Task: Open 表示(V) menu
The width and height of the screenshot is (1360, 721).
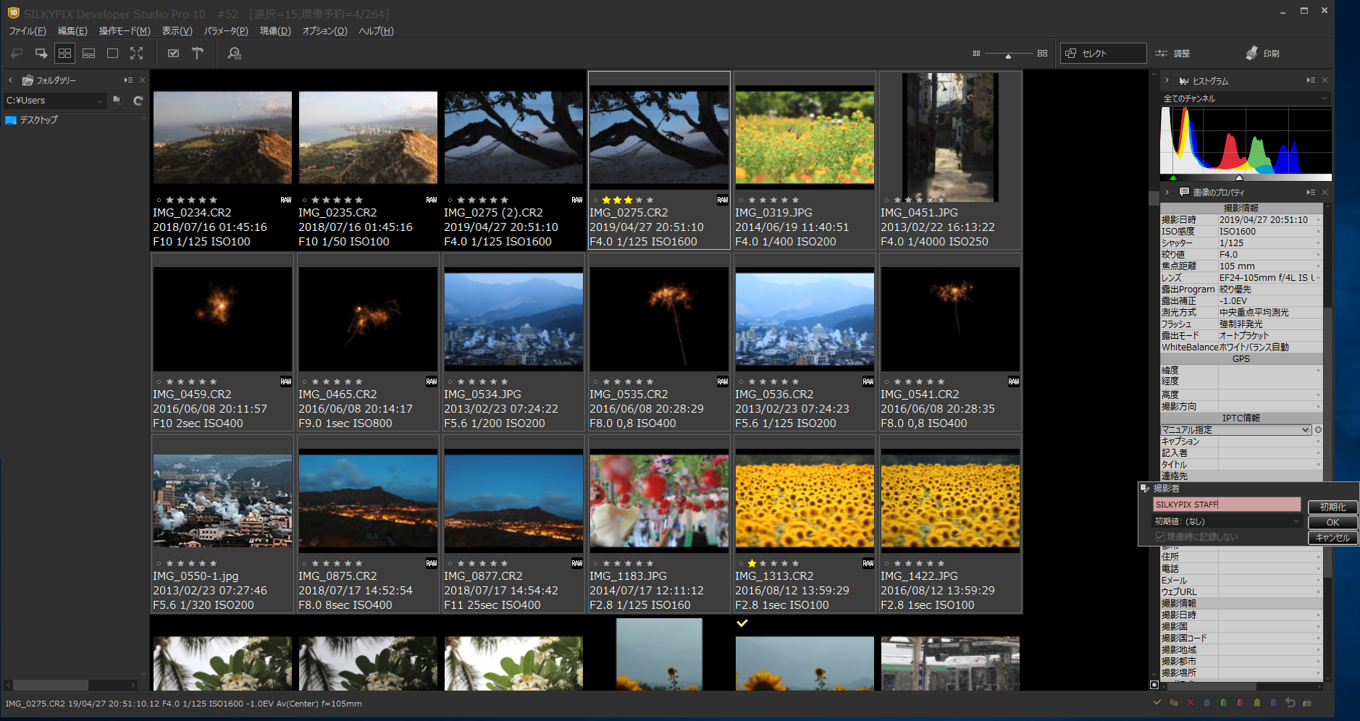Action: [177, 31]
